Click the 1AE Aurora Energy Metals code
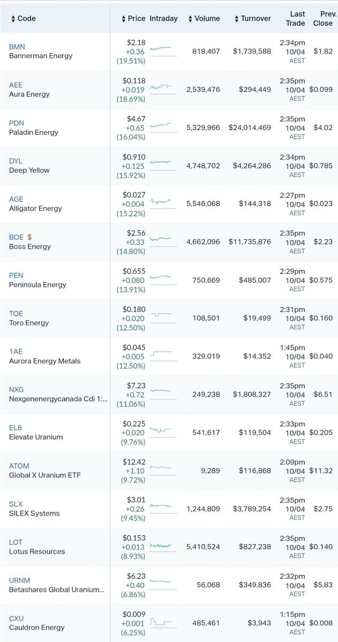This screenshot has width=338, height=642. point(16,351)
